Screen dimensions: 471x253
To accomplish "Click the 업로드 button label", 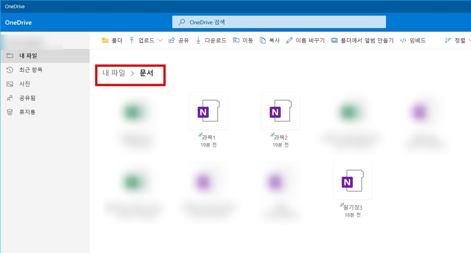I will tap(146, 40).
